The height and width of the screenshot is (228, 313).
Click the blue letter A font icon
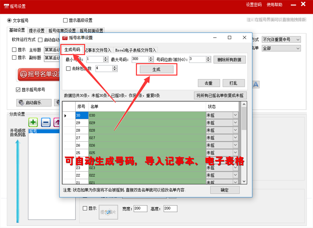click(x=255, y=85)
